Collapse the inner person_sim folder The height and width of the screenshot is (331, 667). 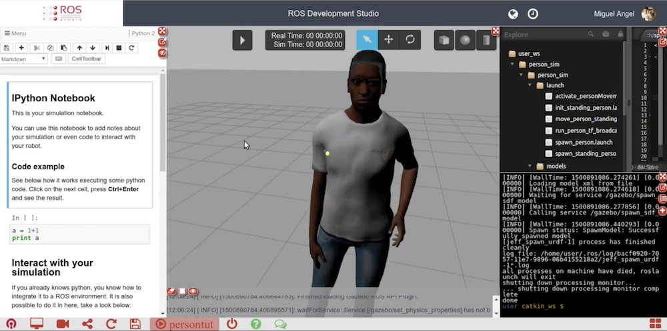pyautogui.click(x=521, y=75)
